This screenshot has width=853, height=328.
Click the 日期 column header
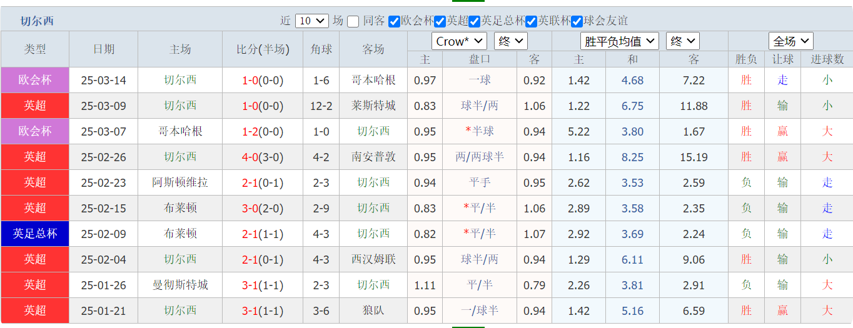104,49
